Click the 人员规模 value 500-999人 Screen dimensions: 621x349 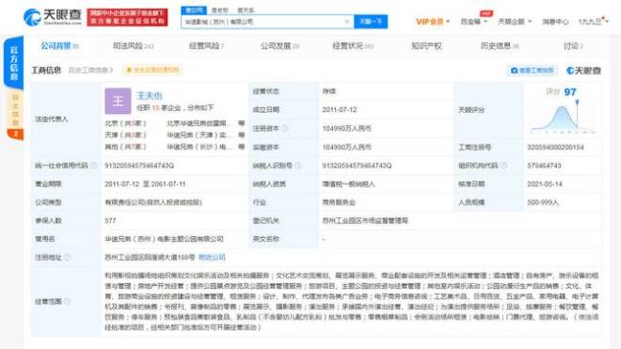click(x=543, y=202)
